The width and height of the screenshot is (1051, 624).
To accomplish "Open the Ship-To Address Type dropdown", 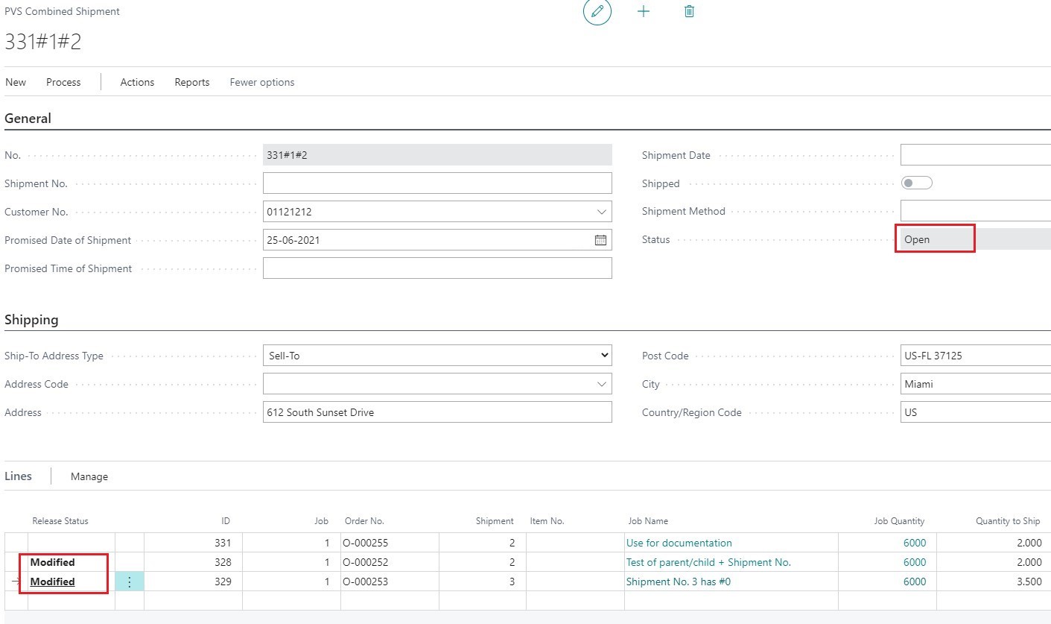I will tap(437, 356).
